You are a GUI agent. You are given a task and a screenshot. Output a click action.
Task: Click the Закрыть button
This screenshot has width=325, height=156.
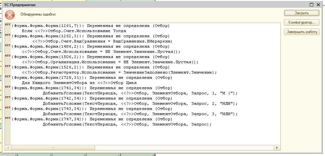[x=302, y=13]
